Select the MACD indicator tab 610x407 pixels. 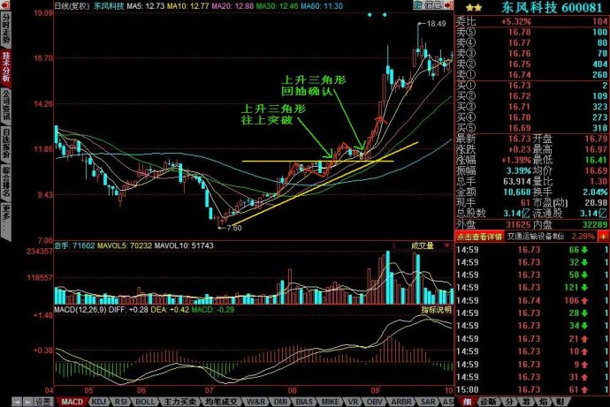(72, 402)
